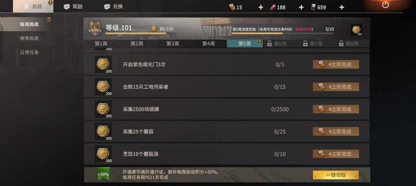Viewport: 416px width, 186px height.
Task: Click the yellow 一键领取 button
Action: [336, 175]
